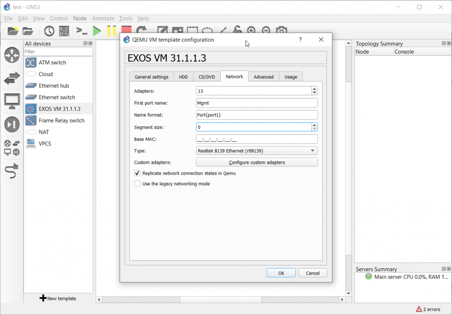452x315 pixels.
Task: Click the All devices Filter field
Action: (58, 52)
